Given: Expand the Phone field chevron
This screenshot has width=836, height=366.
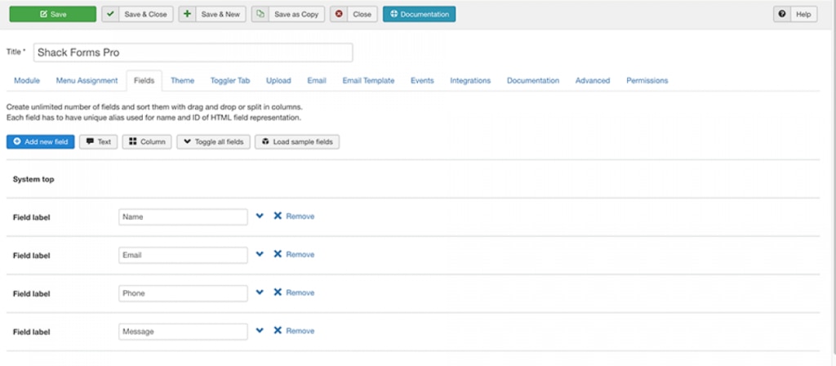Looking at the screenshot, I should pos(260,292).
